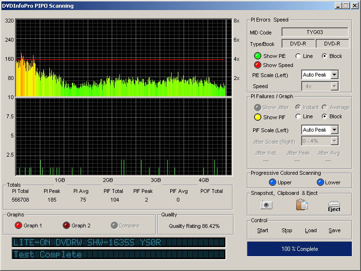This screenshot has height=271, width=361.
Task: Maximize the DVDInfoPro window
Action: (x=346, y=6)
